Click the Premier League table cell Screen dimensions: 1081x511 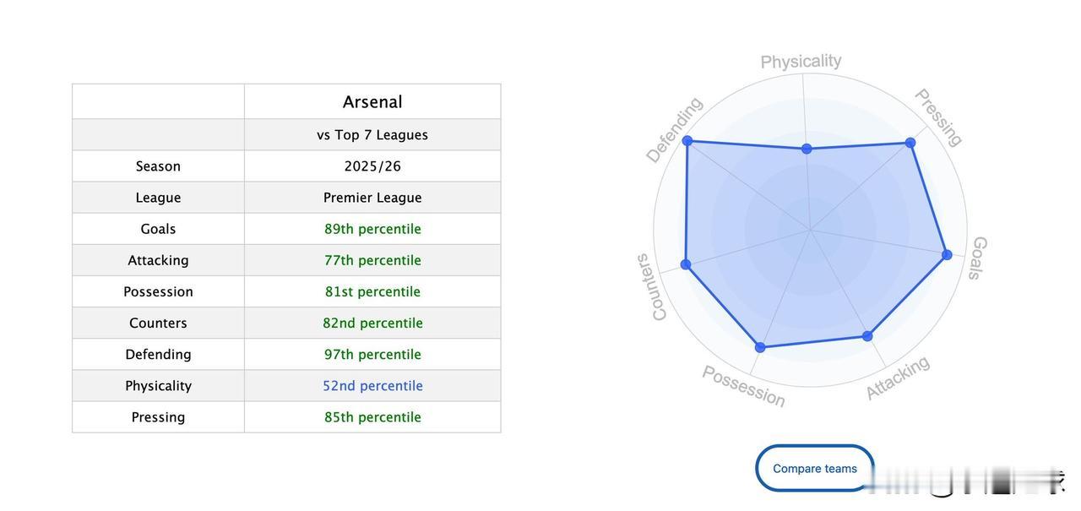tap(372, 198)
